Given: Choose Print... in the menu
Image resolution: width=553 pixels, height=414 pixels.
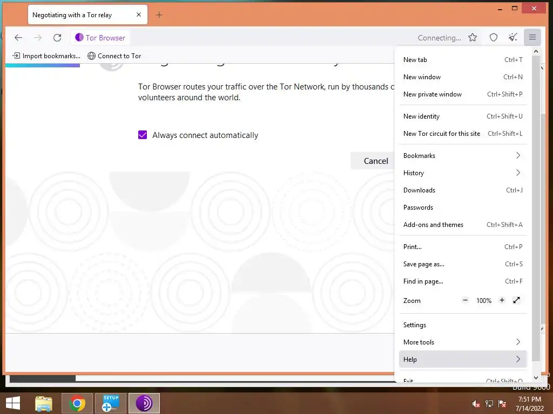Looking at the screenshot, I should pyautogui.click(x=463, y=247).
